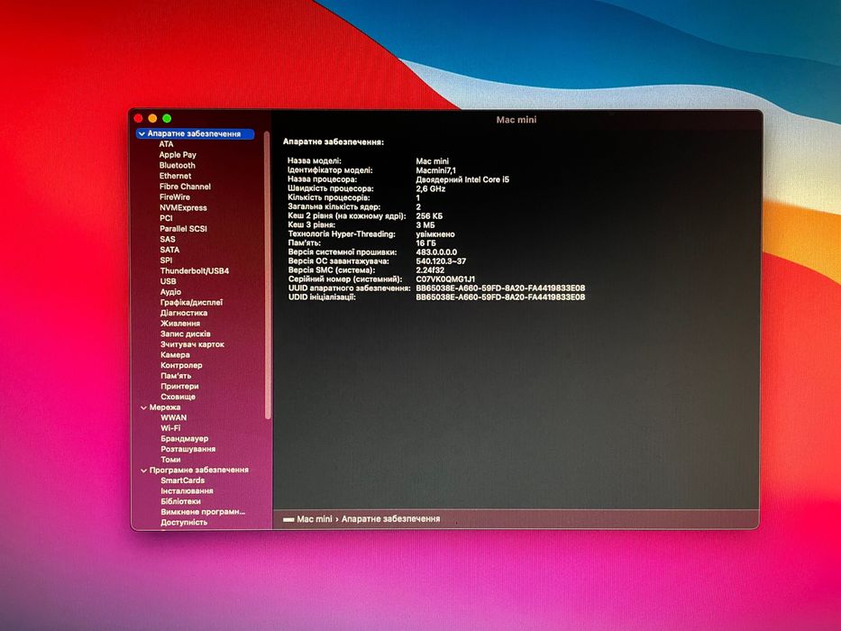Screen dimensions: 841x631
Task: Select WWAN under Мережа
Action: 174,417
